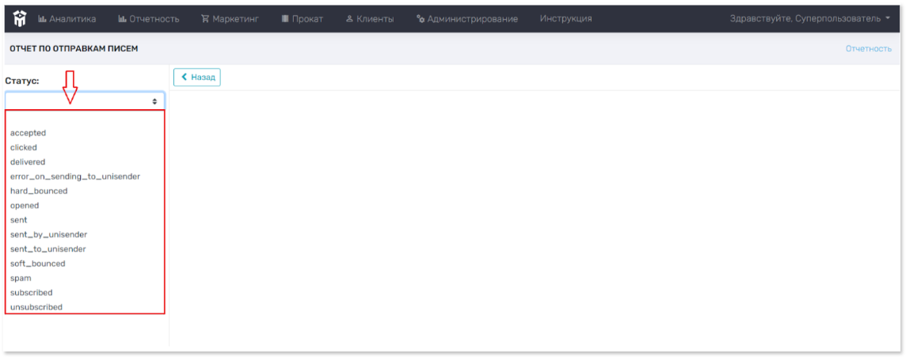Select error_on_sending_to_unisender option
This screenshot has width=906, height=357.
click(75, 177)
